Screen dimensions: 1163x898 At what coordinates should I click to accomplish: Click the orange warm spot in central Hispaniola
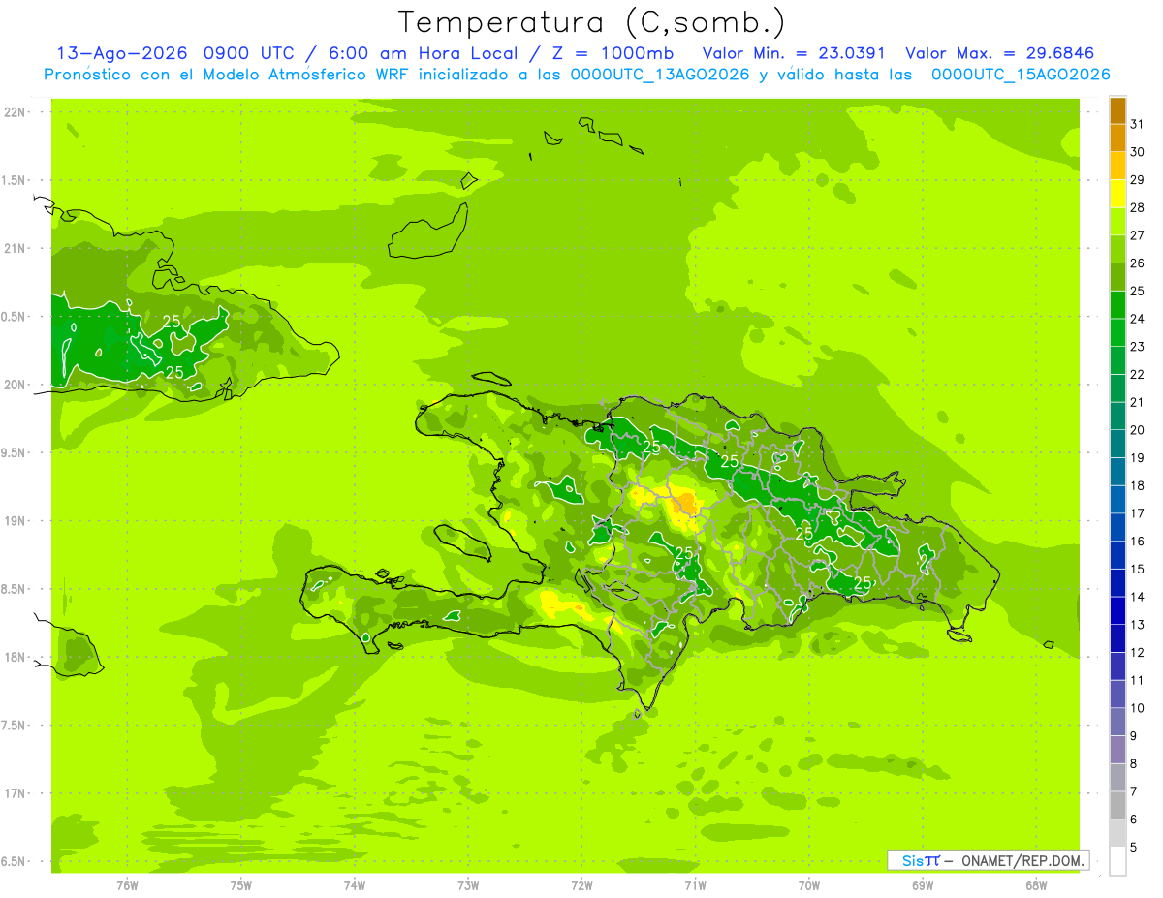click(x=686, y=504)
